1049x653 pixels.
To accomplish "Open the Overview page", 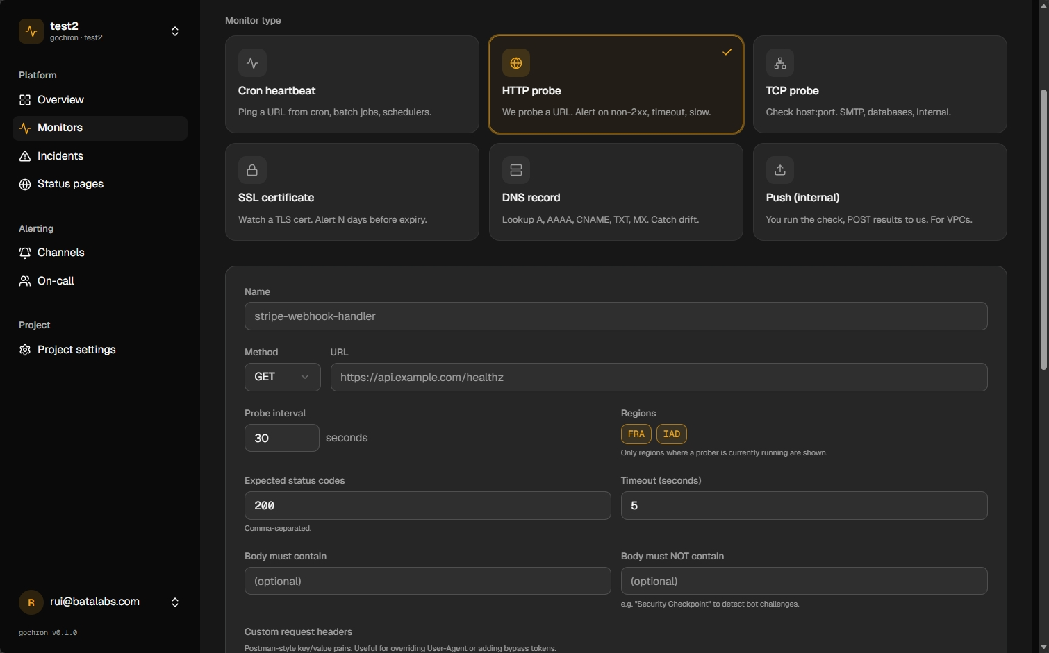I will click(100, 100).
